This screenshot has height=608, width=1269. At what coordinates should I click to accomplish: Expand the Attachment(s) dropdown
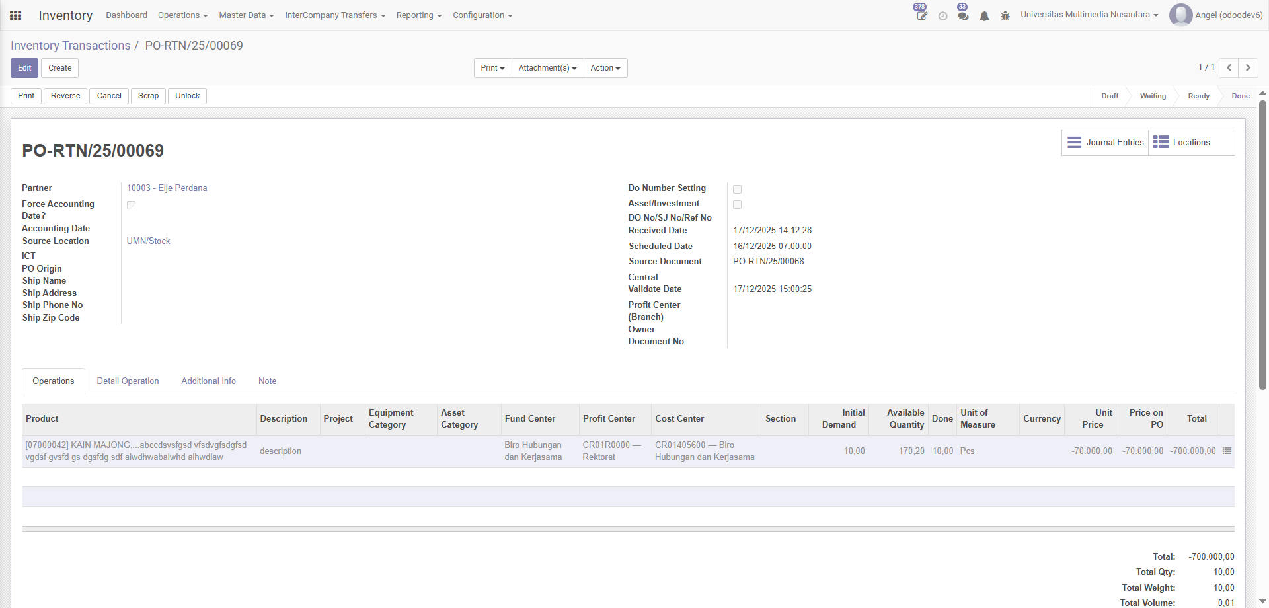[x=547, y=68]
